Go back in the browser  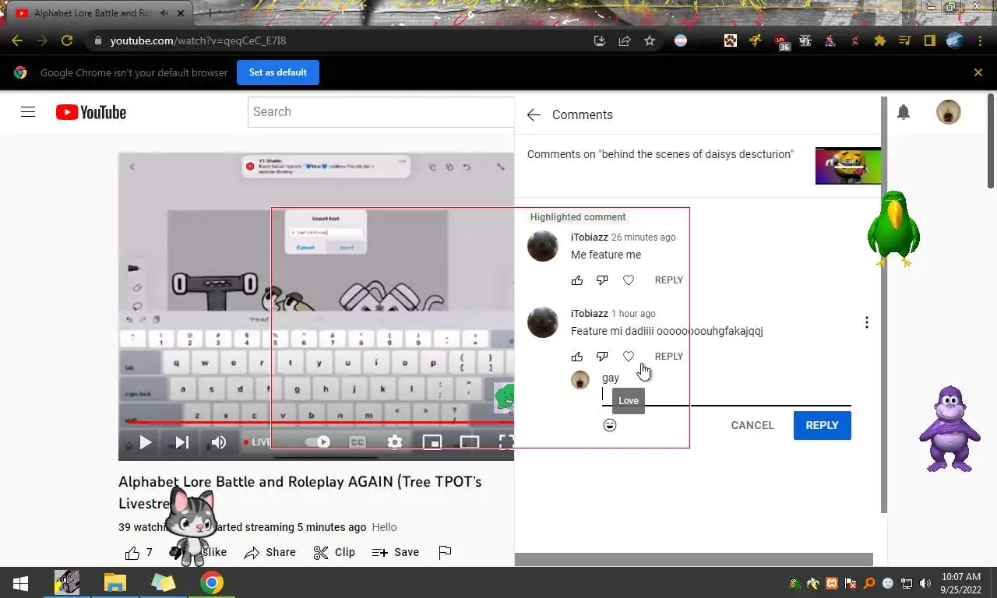tap(17, 40)
